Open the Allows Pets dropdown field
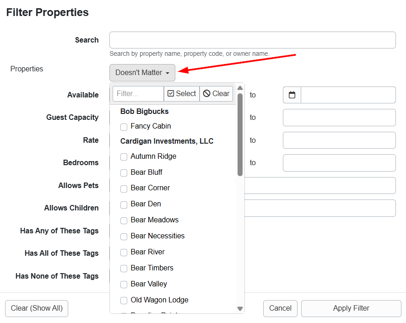This screenshot has height=323, width=406. [319, 185]
